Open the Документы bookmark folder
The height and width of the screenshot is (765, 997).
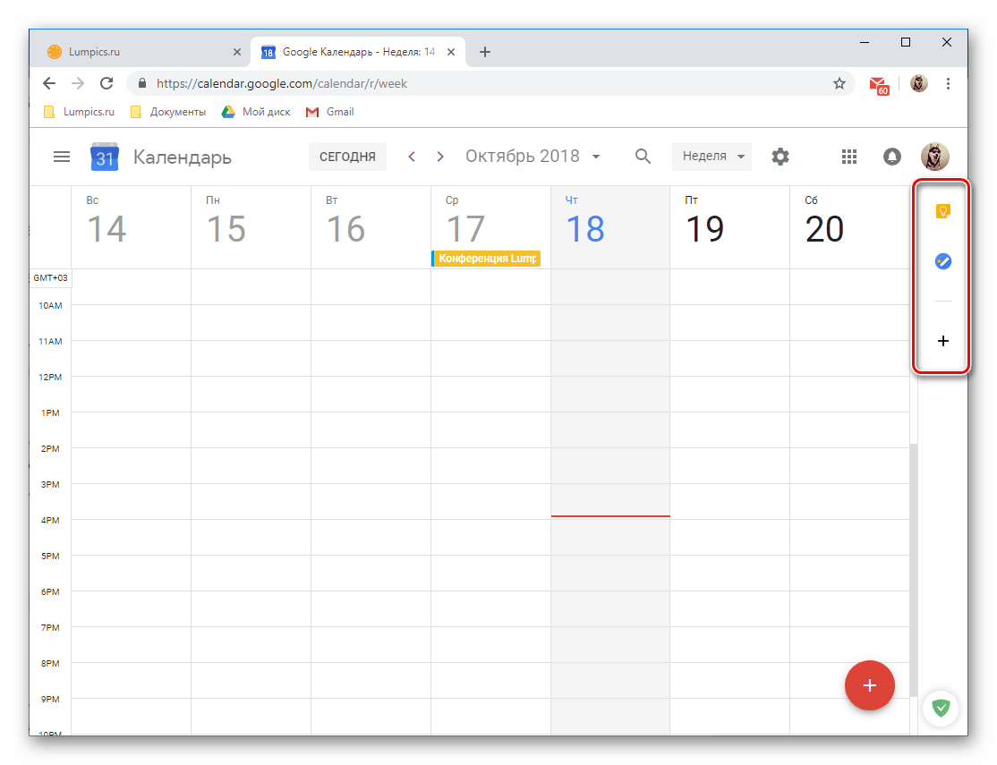point(168,112)
